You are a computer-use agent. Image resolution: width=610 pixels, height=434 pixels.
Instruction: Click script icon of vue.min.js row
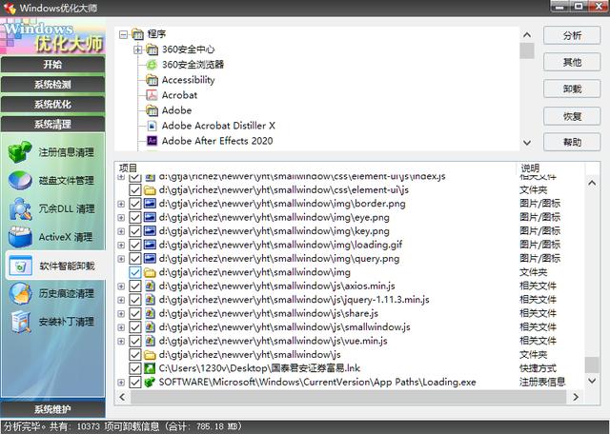coord(150,341)
